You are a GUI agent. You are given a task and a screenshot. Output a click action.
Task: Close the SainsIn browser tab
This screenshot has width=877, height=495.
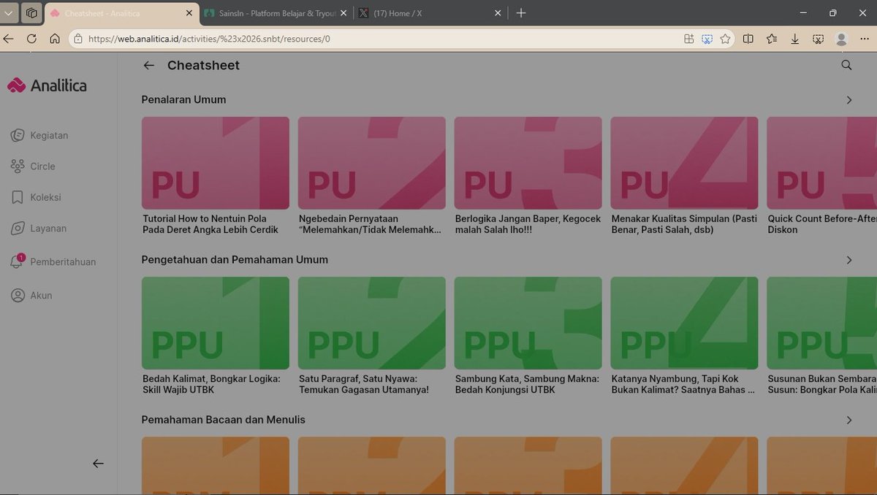point(344,13)
